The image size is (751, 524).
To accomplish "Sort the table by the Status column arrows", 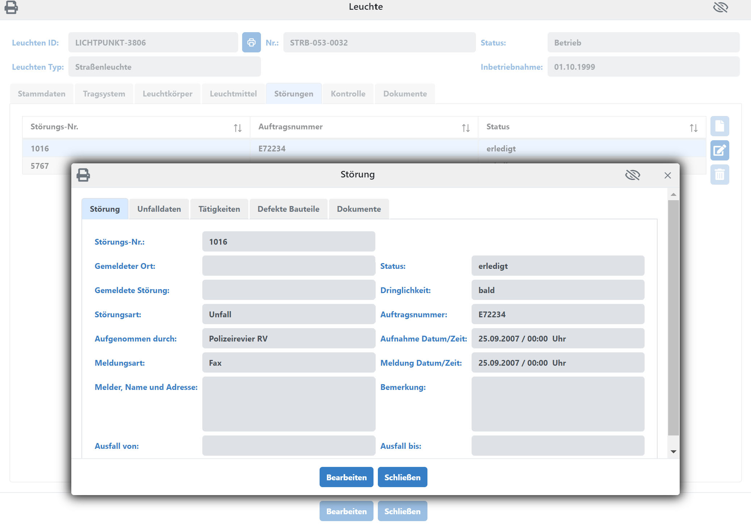I will click(693, 128).
